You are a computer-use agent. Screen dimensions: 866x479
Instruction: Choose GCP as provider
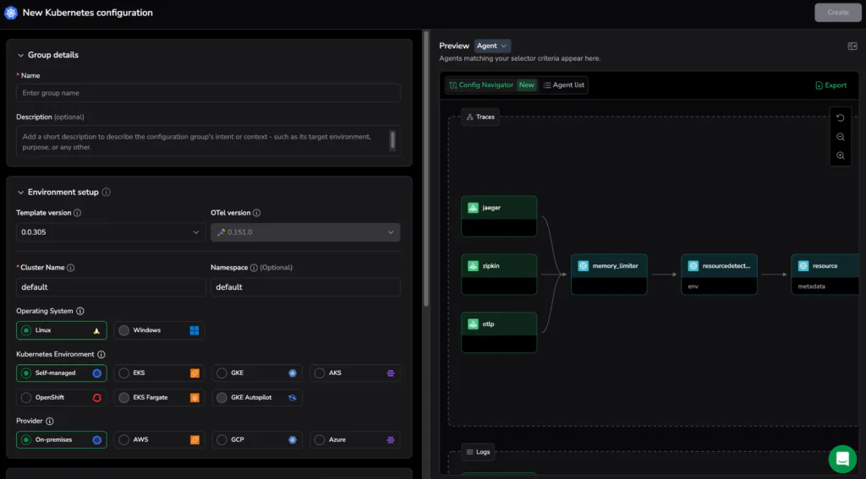pos(257,440)
